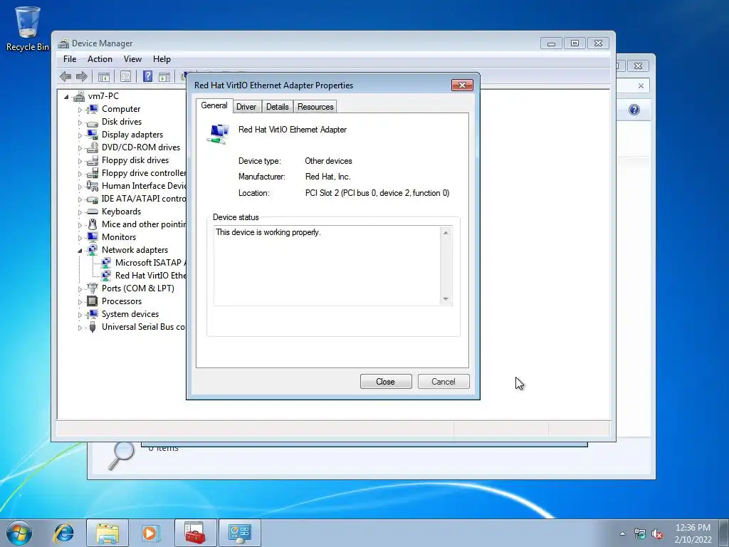The width and height of the screenshot is (729, 547).
Task: Expand the DVD/CD-ROM drives category
Action: [x=80, y=148]
